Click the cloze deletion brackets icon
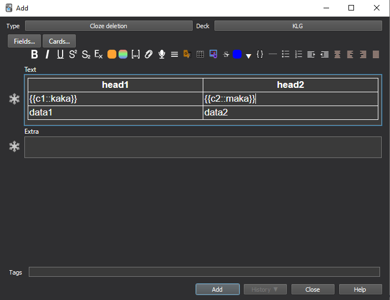This screenshot has height=300, width=390. click(135, 54)
